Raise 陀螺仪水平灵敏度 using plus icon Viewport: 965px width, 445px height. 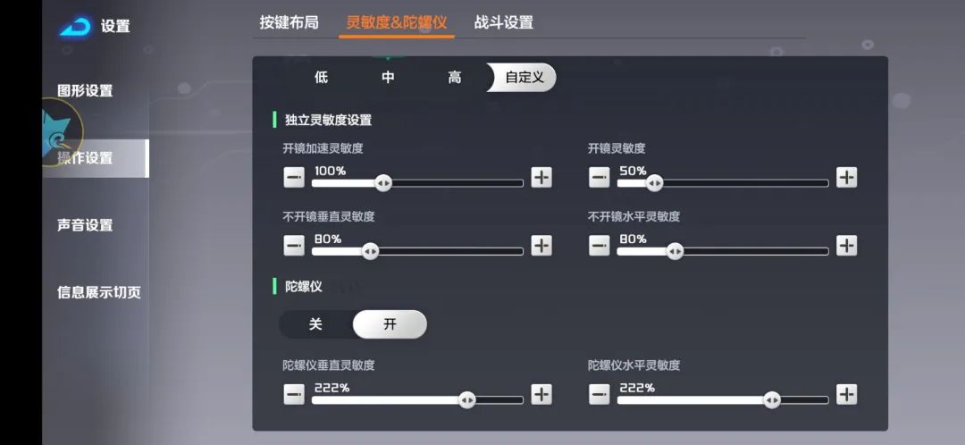pos(846,394)
